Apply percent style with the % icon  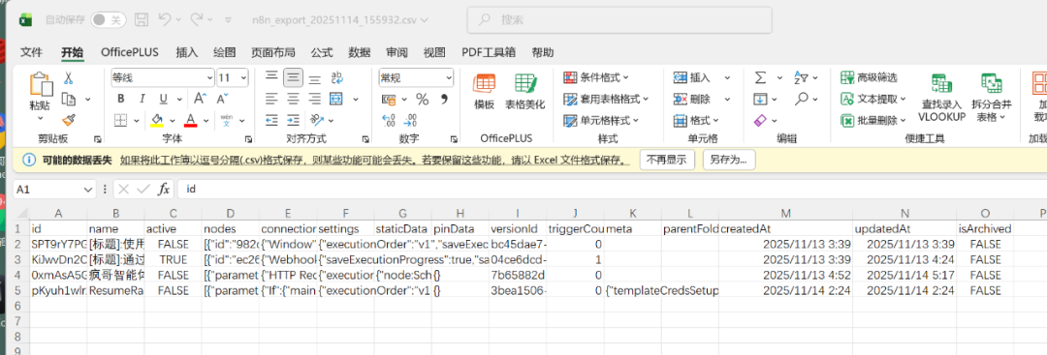pos(422,100)
